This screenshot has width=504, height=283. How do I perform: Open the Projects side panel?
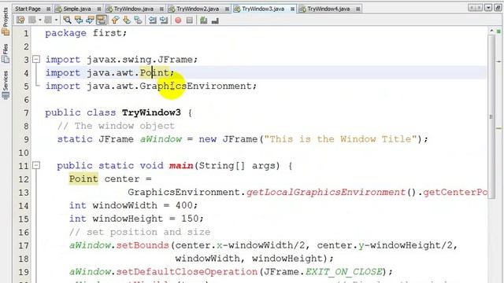click(6, 21)
